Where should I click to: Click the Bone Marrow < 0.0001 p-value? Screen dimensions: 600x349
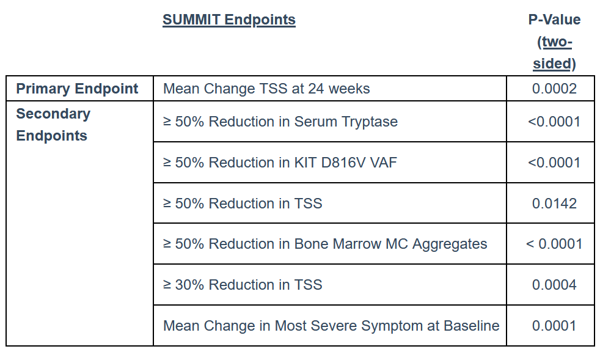554,244
